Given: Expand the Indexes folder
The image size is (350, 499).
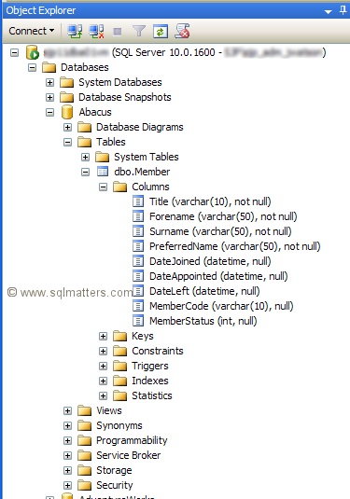Looking at the screenshot, I should click(x=104, y=381).
